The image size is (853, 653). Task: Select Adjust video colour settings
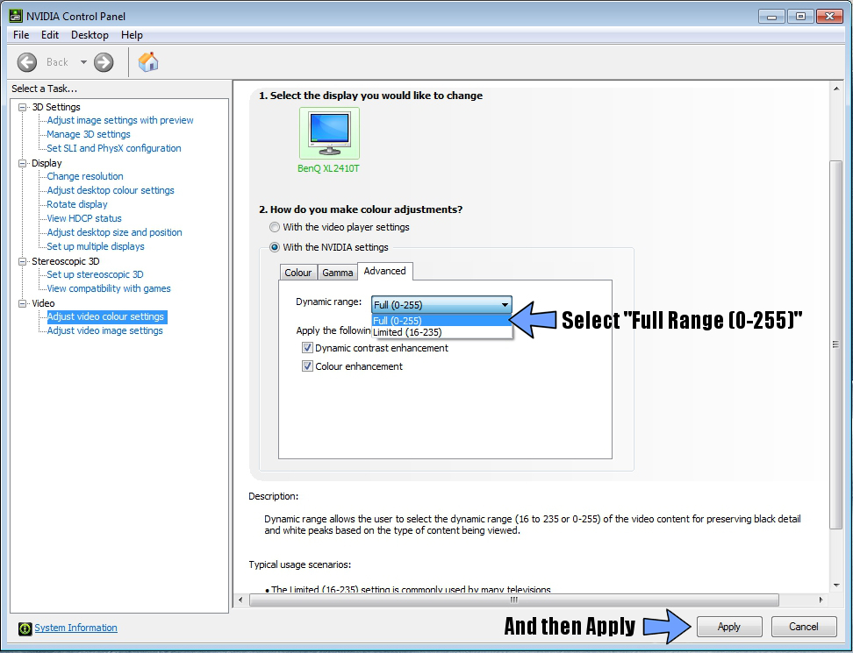107,316
